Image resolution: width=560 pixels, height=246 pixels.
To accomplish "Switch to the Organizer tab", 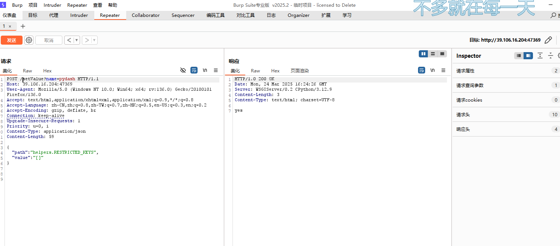I will [x=299, y=15].
